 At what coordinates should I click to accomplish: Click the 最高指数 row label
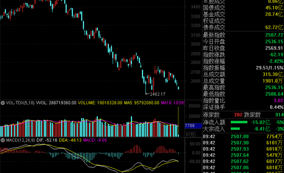pos(214,87)
